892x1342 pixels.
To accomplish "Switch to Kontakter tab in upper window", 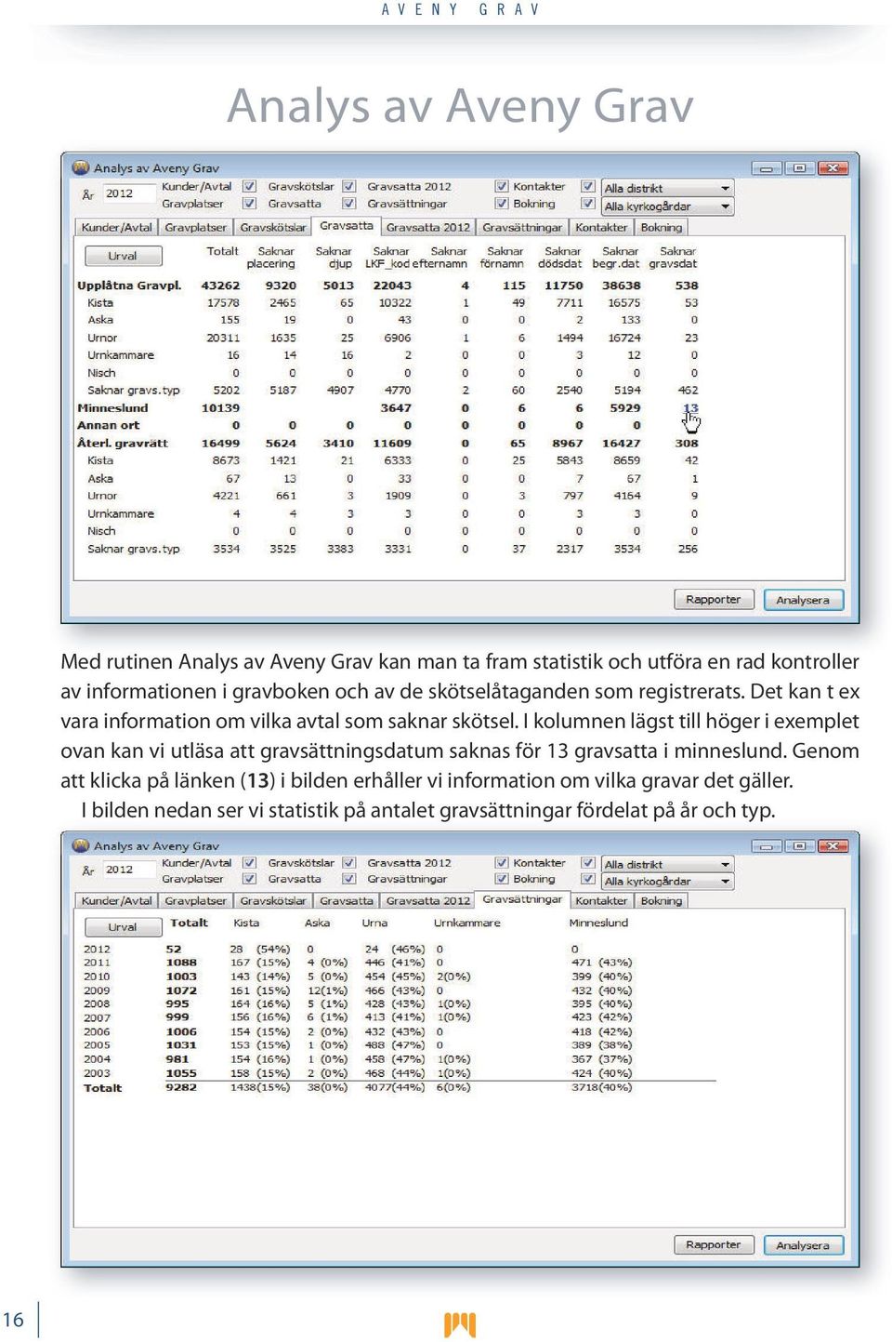I will [601, 228].
